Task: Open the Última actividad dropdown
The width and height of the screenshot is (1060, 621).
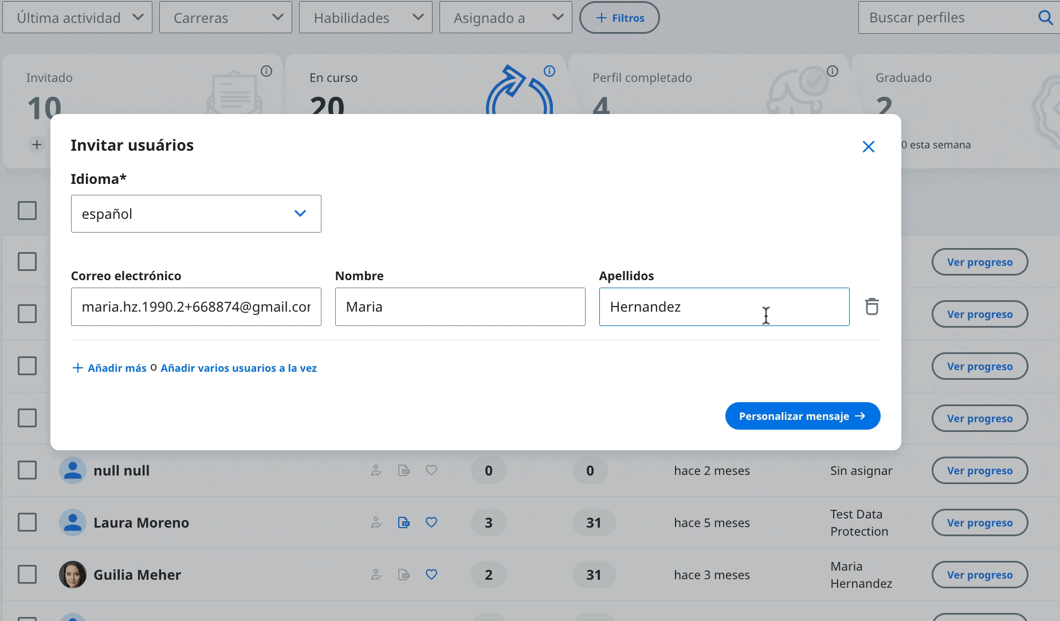Action: coord(77,17)
